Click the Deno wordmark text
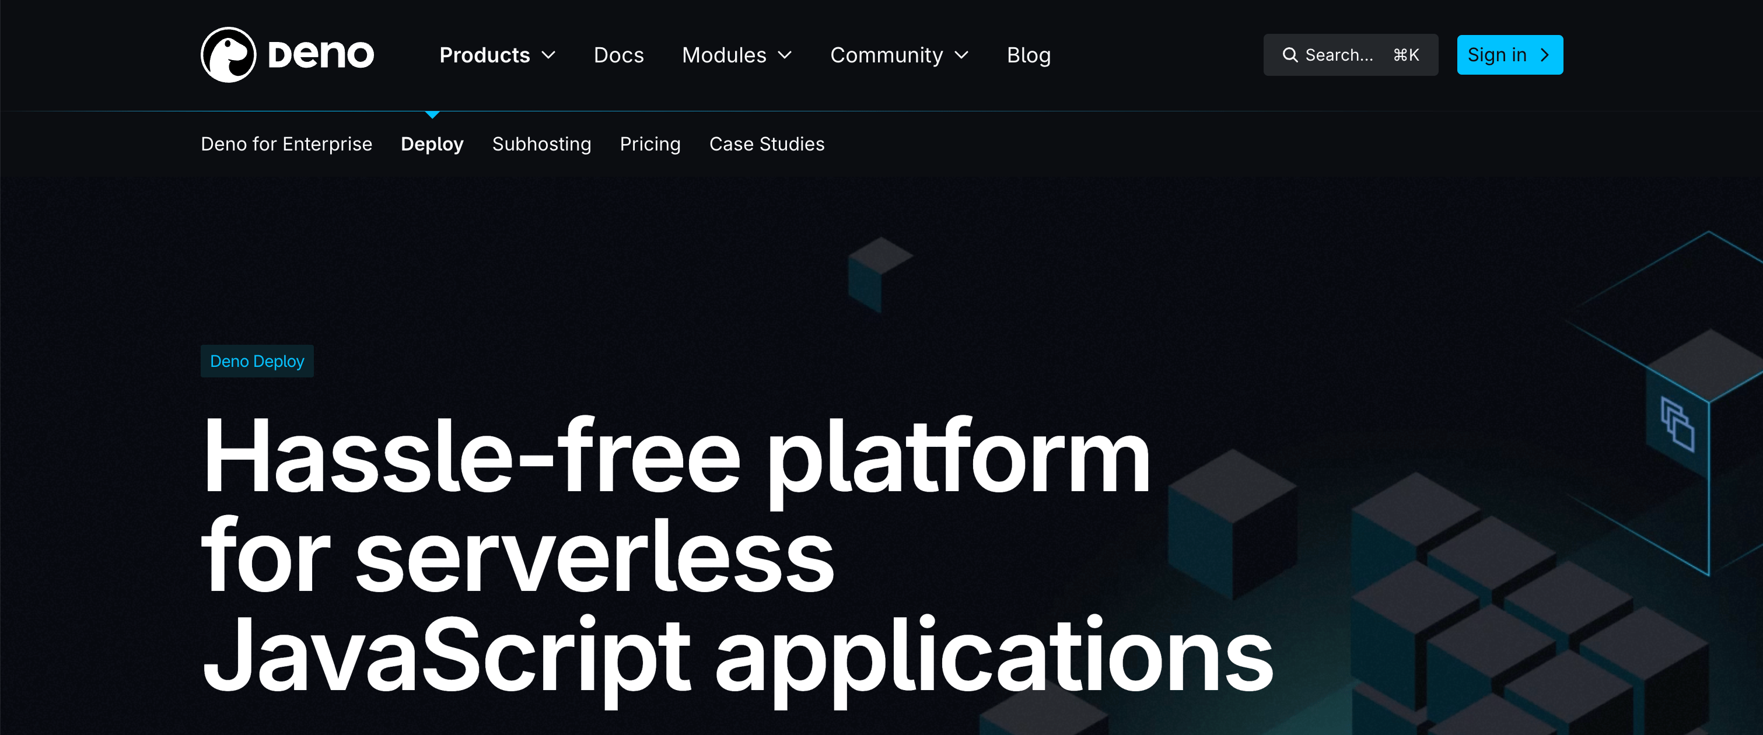The image size is (1763, 735). [321, 55]
